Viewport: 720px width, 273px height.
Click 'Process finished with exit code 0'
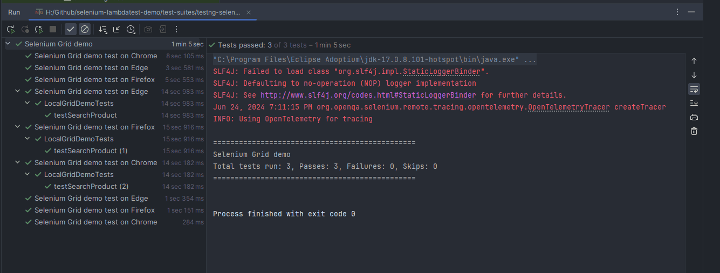click(x=284, y=214)
